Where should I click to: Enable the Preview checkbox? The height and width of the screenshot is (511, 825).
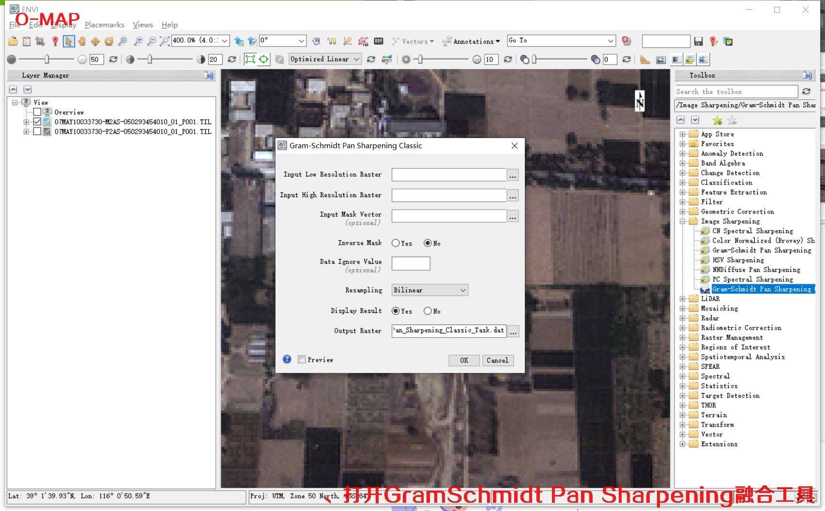pyautogui.click(x=302, y=359)
